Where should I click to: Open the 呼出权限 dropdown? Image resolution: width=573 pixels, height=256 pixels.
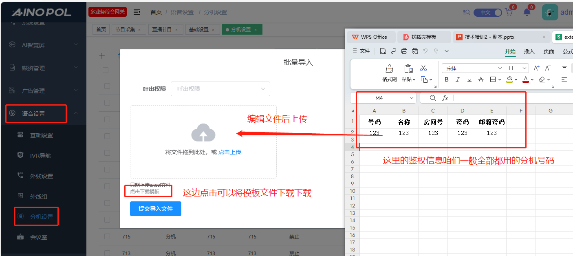(220, 89)
